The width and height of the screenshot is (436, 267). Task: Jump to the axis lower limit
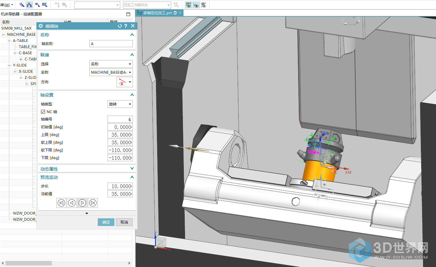click(61, 203)
